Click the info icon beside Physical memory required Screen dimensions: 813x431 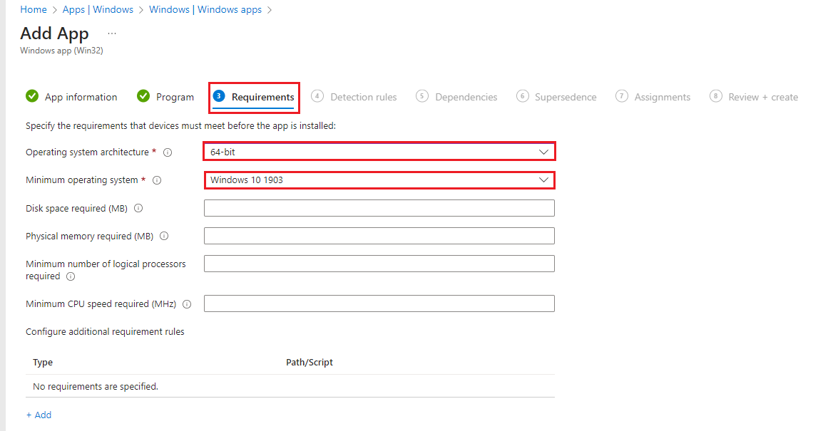click(166, 236)
